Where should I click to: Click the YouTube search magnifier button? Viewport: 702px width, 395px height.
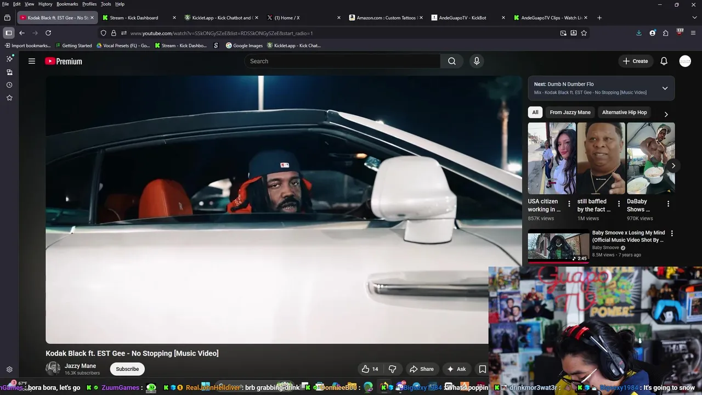[x=451, y=61]
